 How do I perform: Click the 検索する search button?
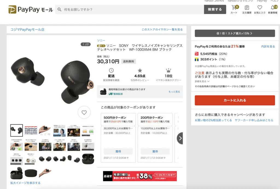[215, 9]
